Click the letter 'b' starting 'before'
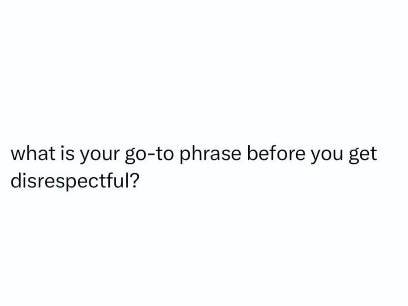 coord(252,153)
